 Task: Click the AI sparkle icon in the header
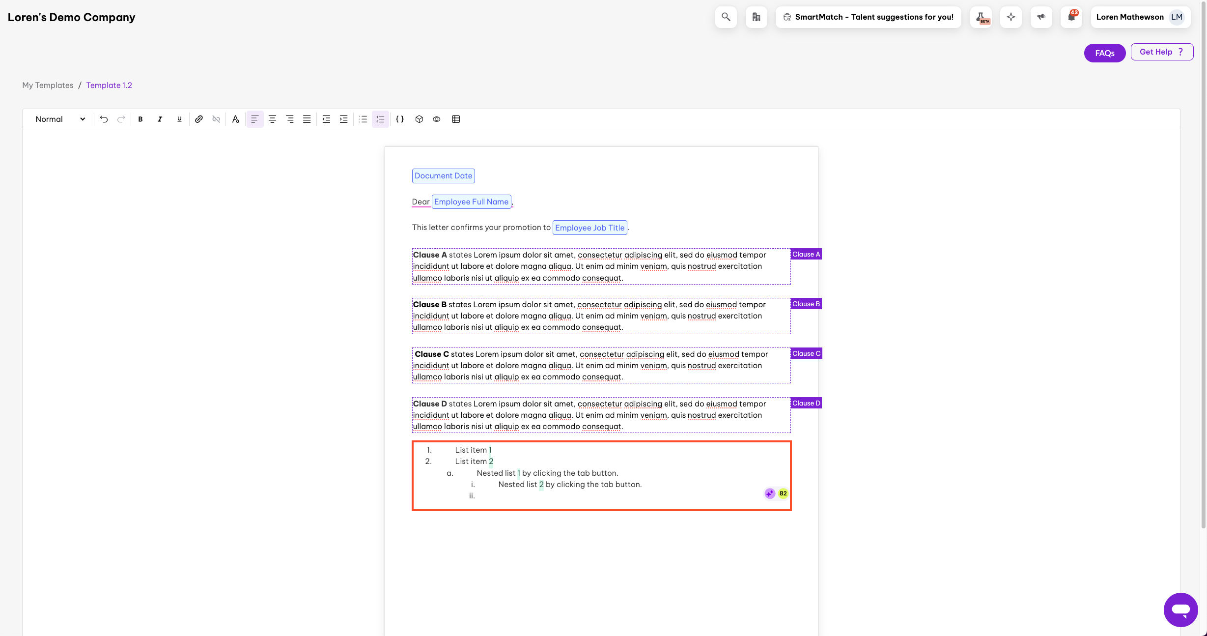pos(1011,17)
